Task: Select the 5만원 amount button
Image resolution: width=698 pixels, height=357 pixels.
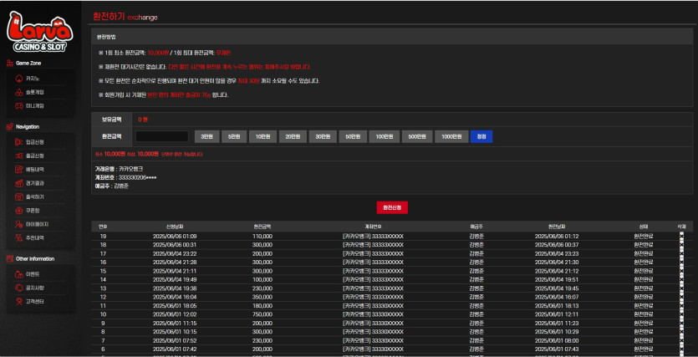Action: pyautogui.click(x=233, y=136)
